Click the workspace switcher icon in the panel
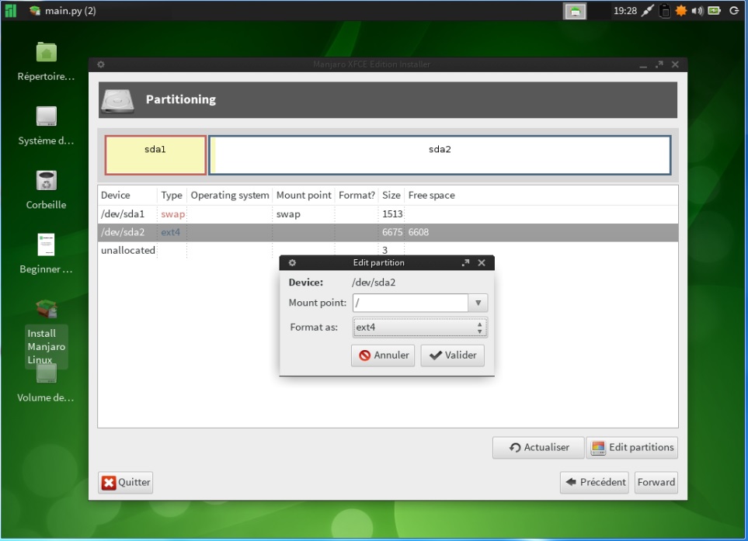Viewport: 748px width, 541px height. tap(575, 11)
